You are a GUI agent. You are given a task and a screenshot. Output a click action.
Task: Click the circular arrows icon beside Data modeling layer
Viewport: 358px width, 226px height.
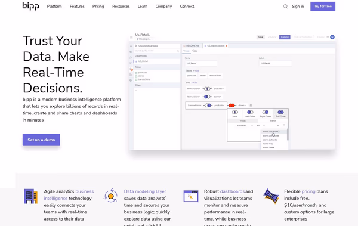tap(111, 196)
